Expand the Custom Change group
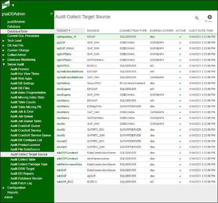The image size is (218, 203). tap(4, 50)
